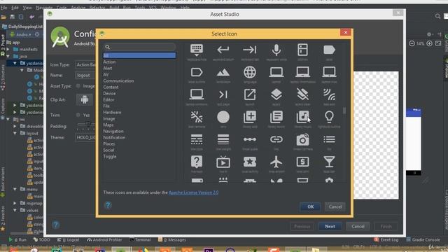Click the icon grid scrollbar thumb
Screen dimensions: 448x252
click(x=344, y=111)
